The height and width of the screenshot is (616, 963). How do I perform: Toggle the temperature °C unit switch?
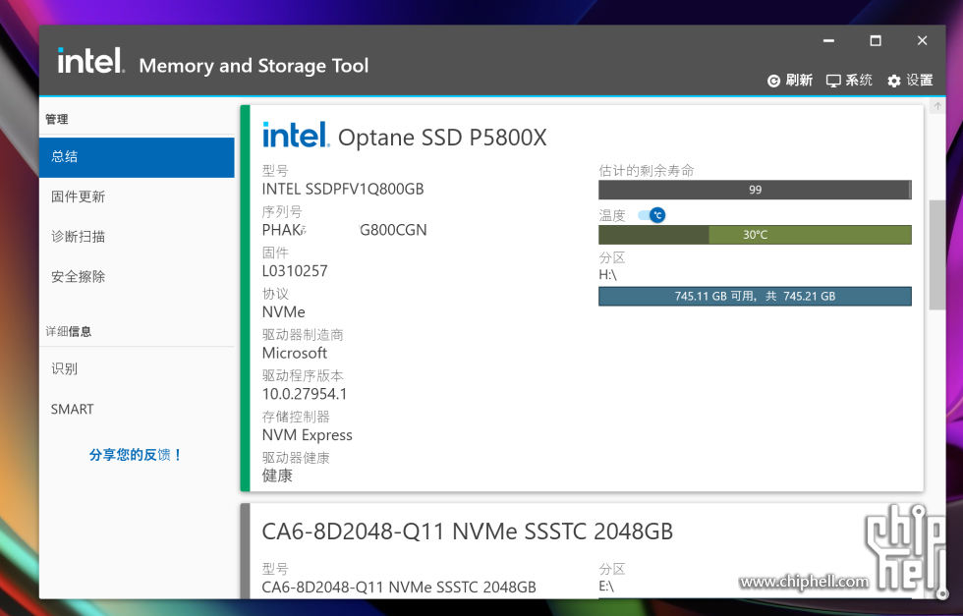click(651, 215)
